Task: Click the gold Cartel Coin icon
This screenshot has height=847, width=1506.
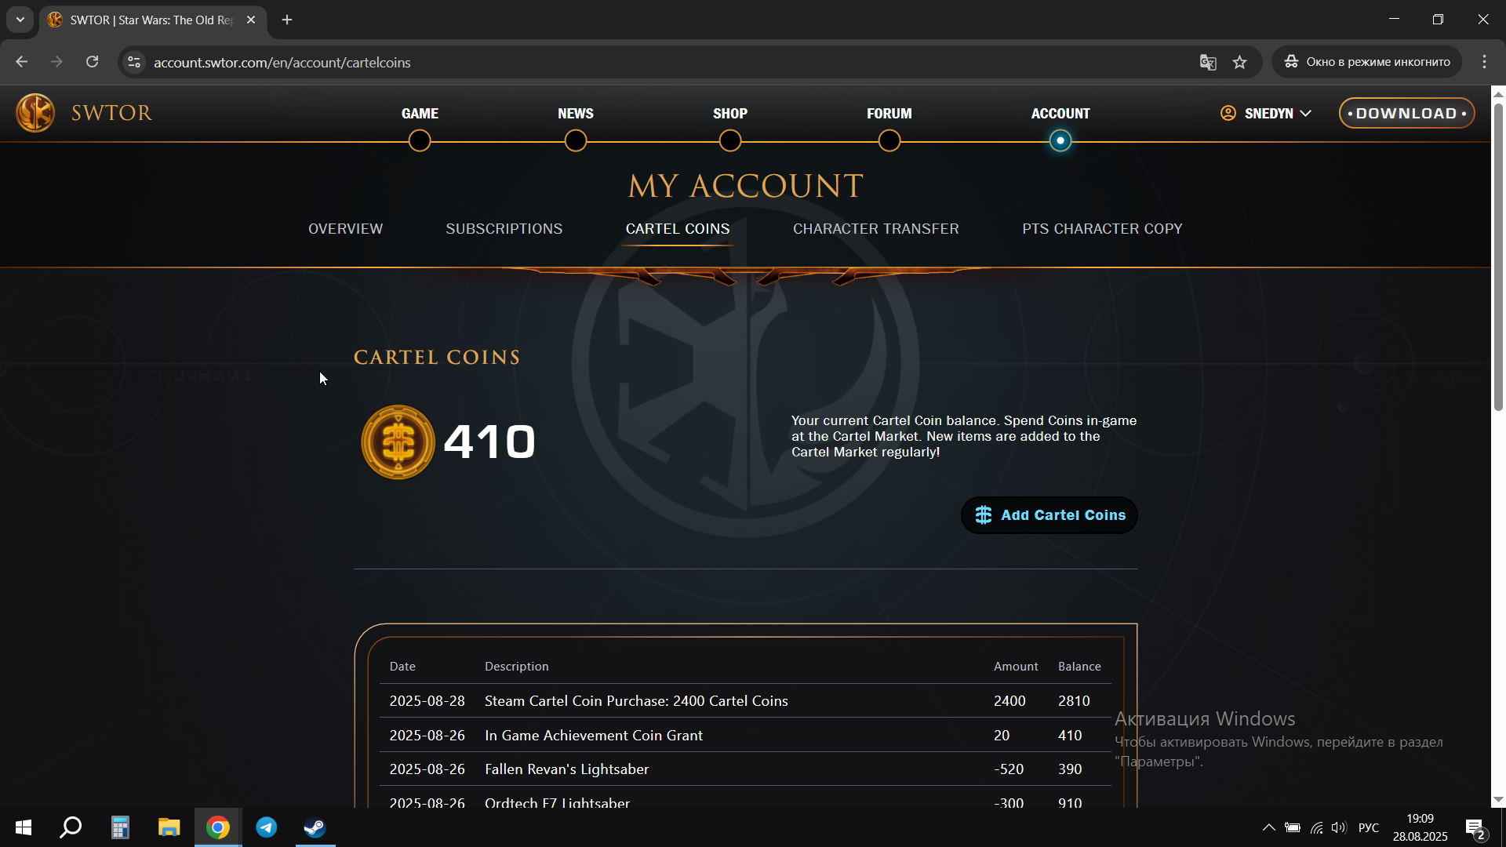Action: coord(398,442)
